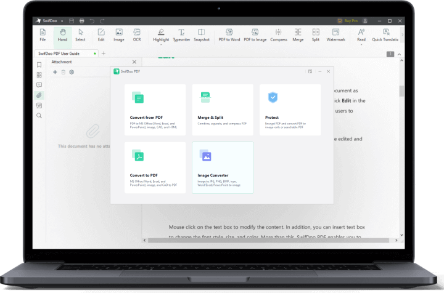444x293 pixels.
Task: Click the scroll left arrow
Action: click(145, 241)
